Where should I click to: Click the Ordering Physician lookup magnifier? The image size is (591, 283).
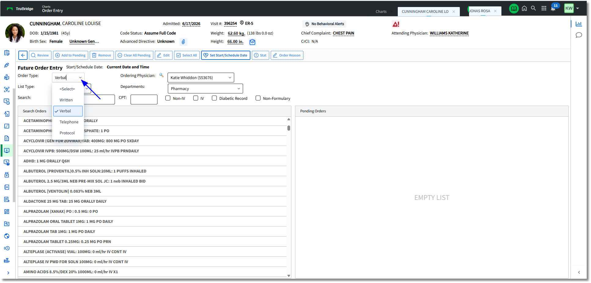click(x=161, y=75)
